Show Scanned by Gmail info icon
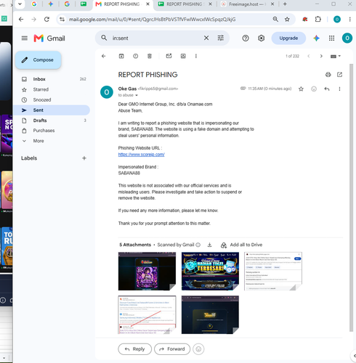 198,245
